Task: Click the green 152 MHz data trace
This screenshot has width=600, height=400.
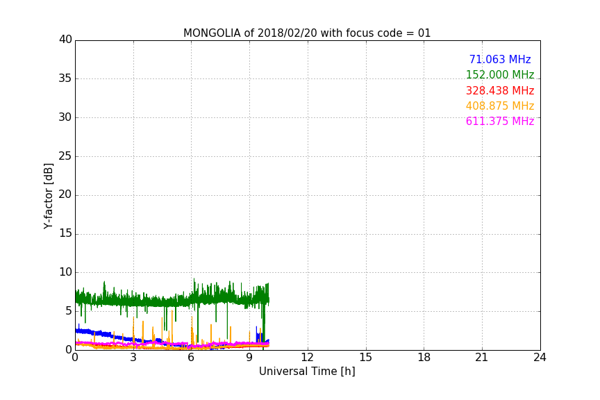Action: [x=172, y=301]
